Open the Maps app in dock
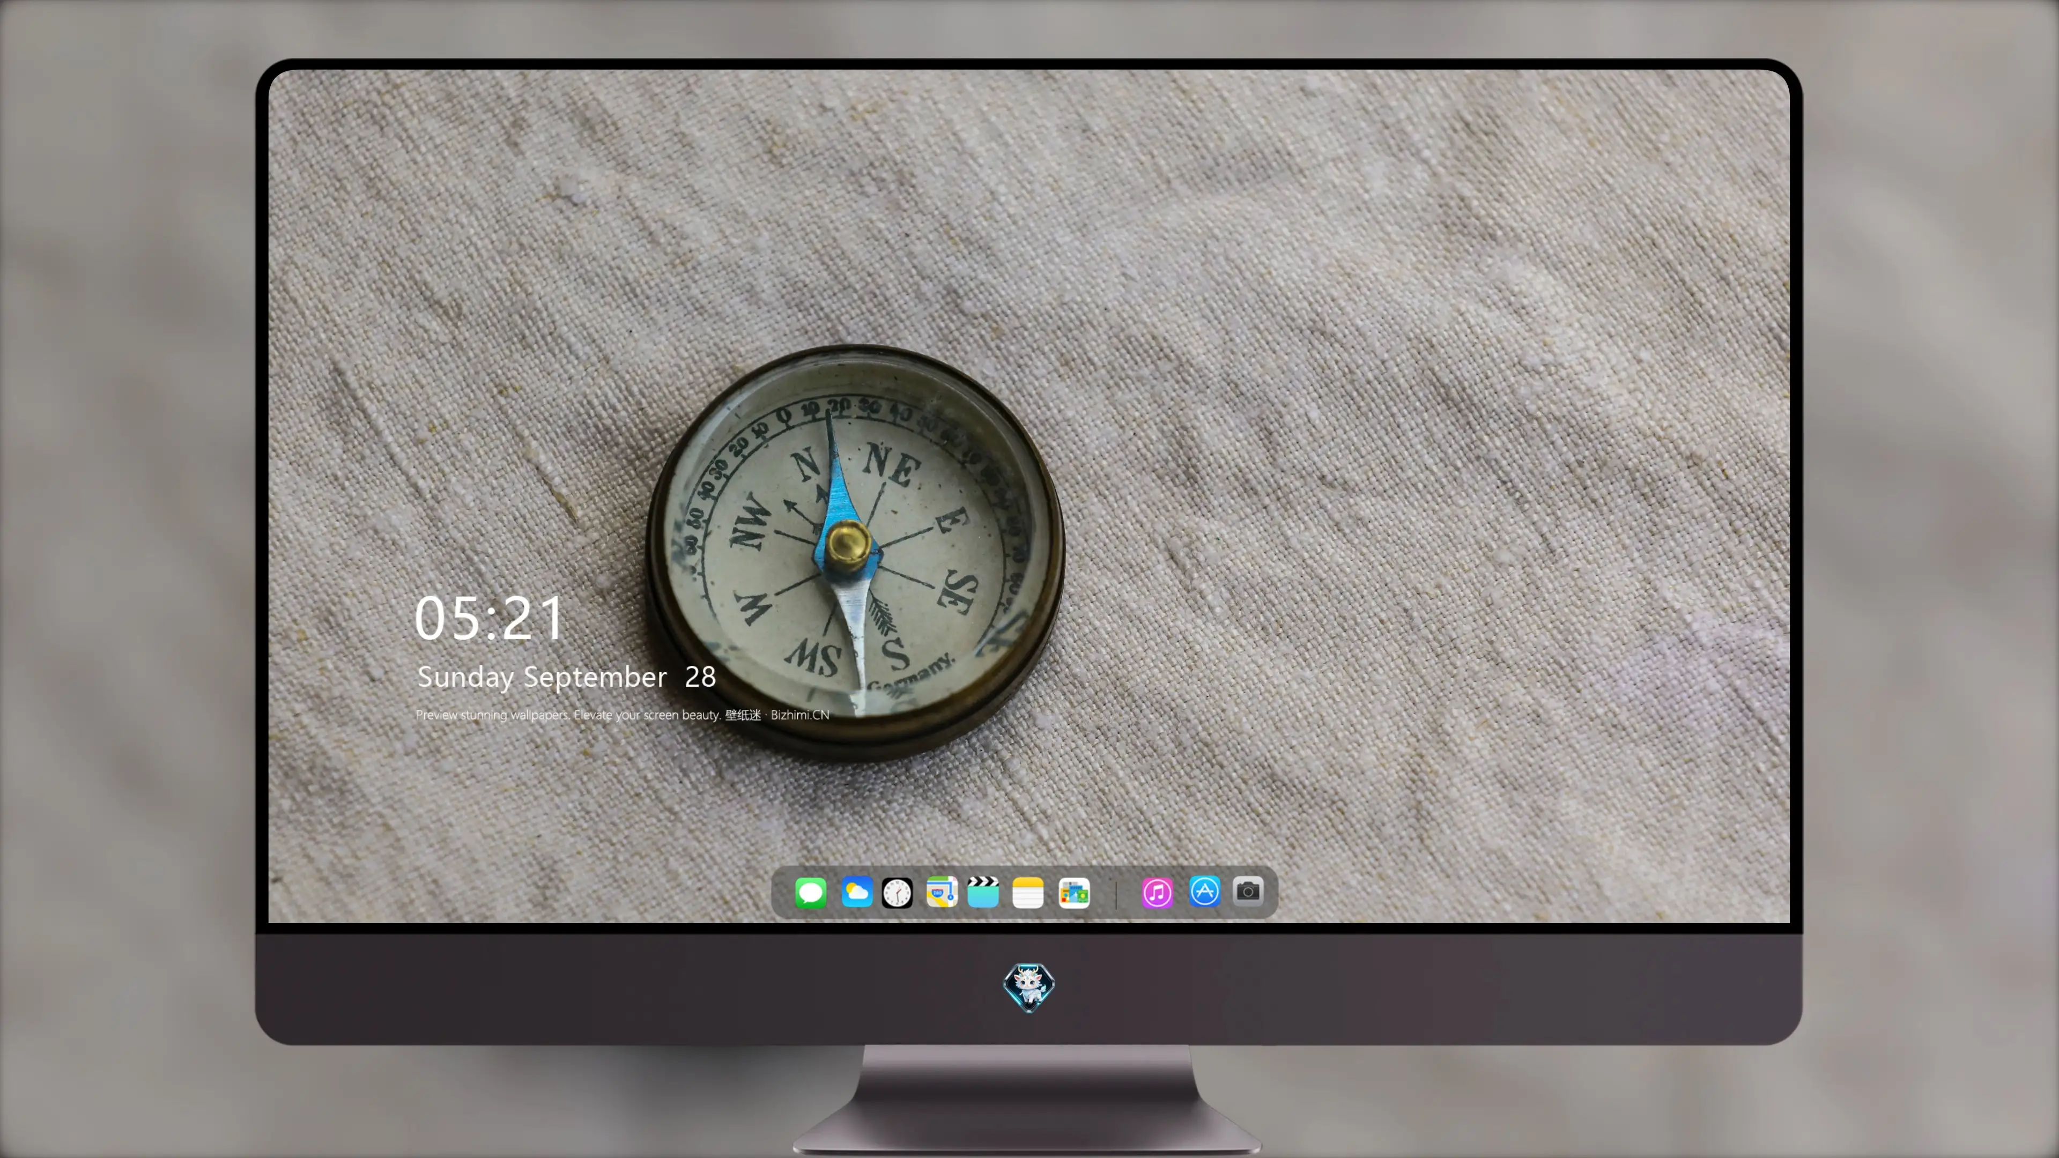Viewport: 2059px width, 1158px height. coord(942,892)
